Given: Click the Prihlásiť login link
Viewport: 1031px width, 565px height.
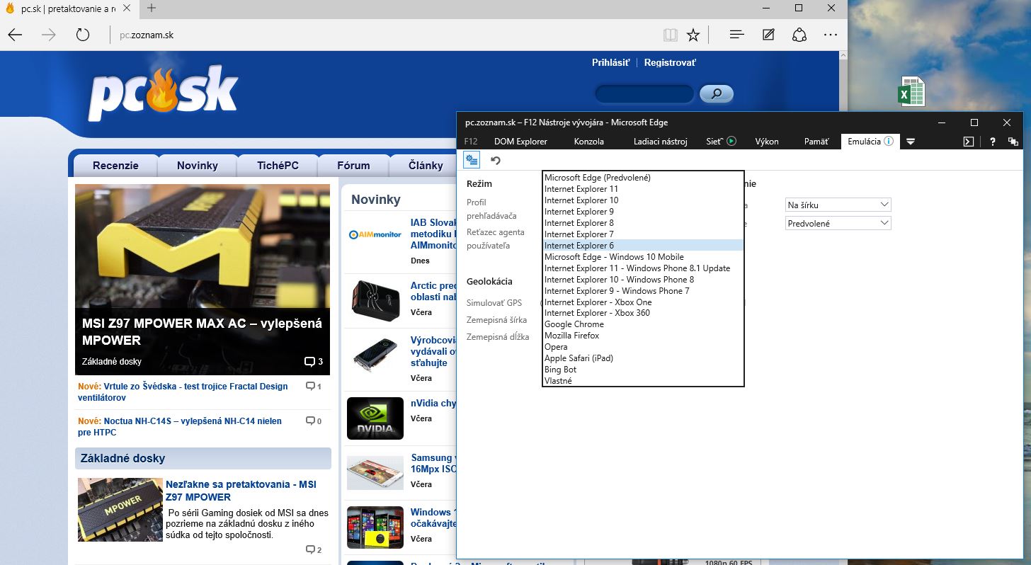Looking at the screenshot, I should 610,62.
